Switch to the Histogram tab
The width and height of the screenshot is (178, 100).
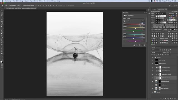click(154, 9)
